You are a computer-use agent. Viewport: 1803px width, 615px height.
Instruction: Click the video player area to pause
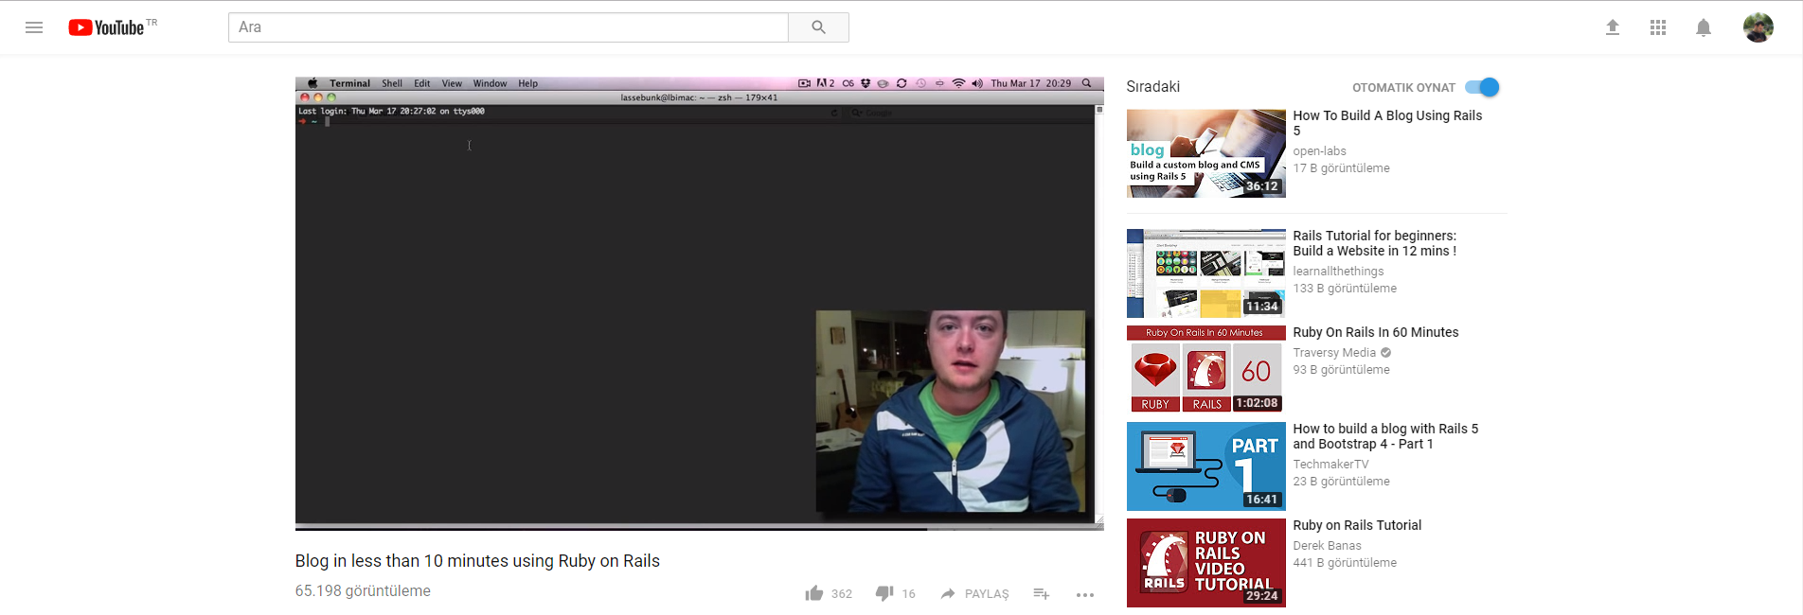[x=699, y=303]
